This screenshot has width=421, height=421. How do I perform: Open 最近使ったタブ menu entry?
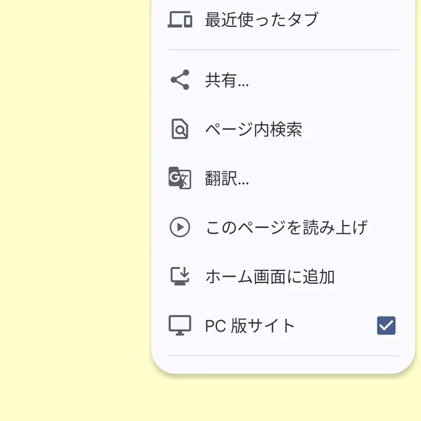[x=262, y=20]
